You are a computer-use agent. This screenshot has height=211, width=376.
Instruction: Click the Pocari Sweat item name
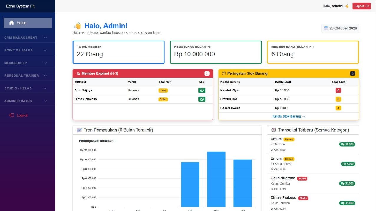230,108
